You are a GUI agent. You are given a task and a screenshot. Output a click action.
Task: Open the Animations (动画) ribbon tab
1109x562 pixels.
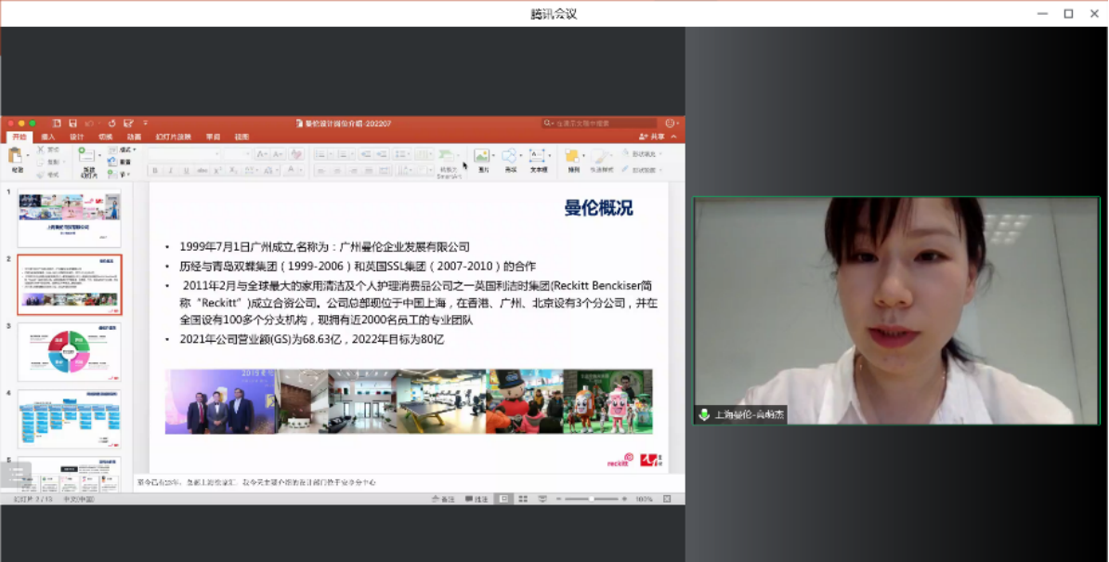point(134,137)
